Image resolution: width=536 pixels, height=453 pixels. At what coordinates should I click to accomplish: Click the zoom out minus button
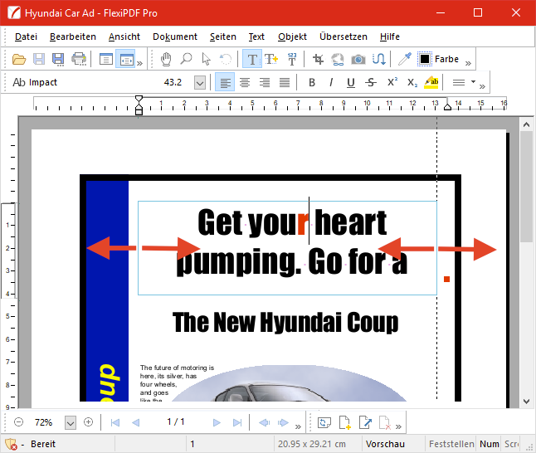tap(19, 422)
